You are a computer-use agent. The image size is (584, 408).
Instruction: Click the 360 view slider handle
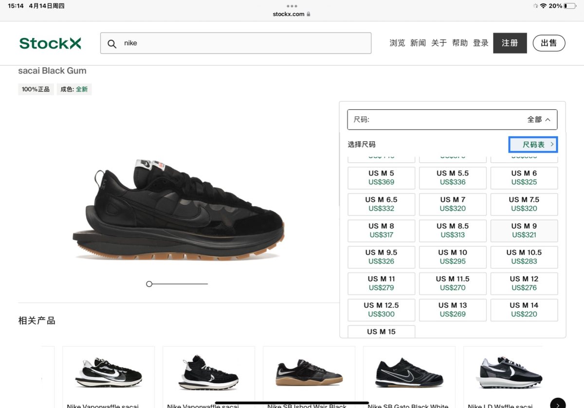pyautogui.click(x=149, y=284)
